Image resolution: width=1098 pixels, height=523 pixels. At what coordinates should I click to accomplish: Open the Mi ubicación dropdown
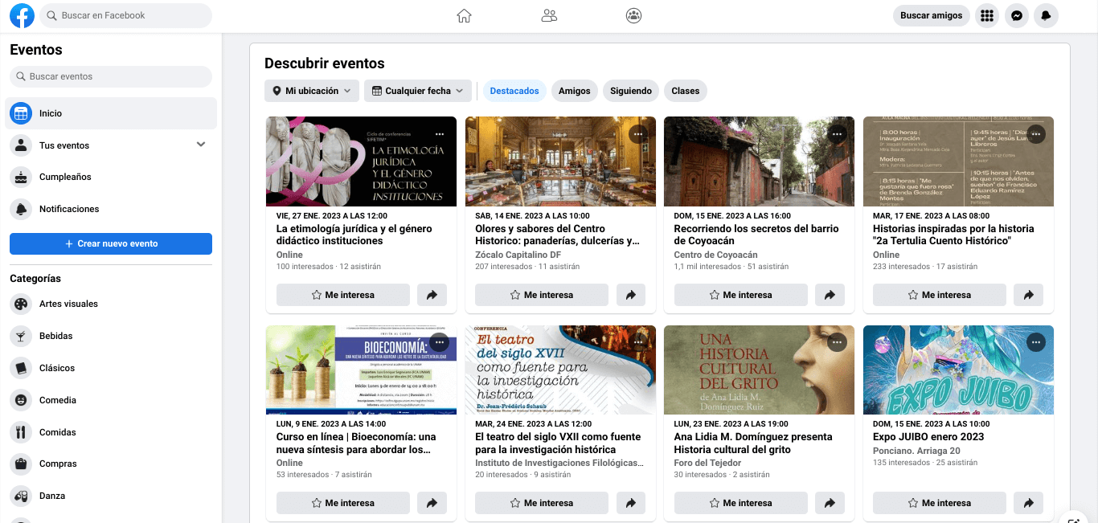pos(311,91)
